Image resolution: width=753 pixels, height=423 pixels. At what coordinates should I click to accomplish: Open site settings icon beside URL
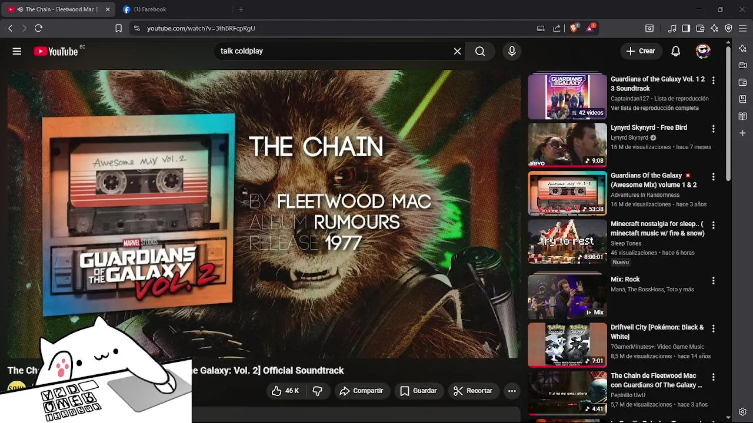click(x=136, y=28)
